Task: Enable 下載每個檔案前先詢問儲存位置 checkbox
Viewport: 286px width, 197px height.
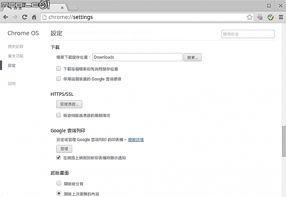Action: [x=58, y=69]
